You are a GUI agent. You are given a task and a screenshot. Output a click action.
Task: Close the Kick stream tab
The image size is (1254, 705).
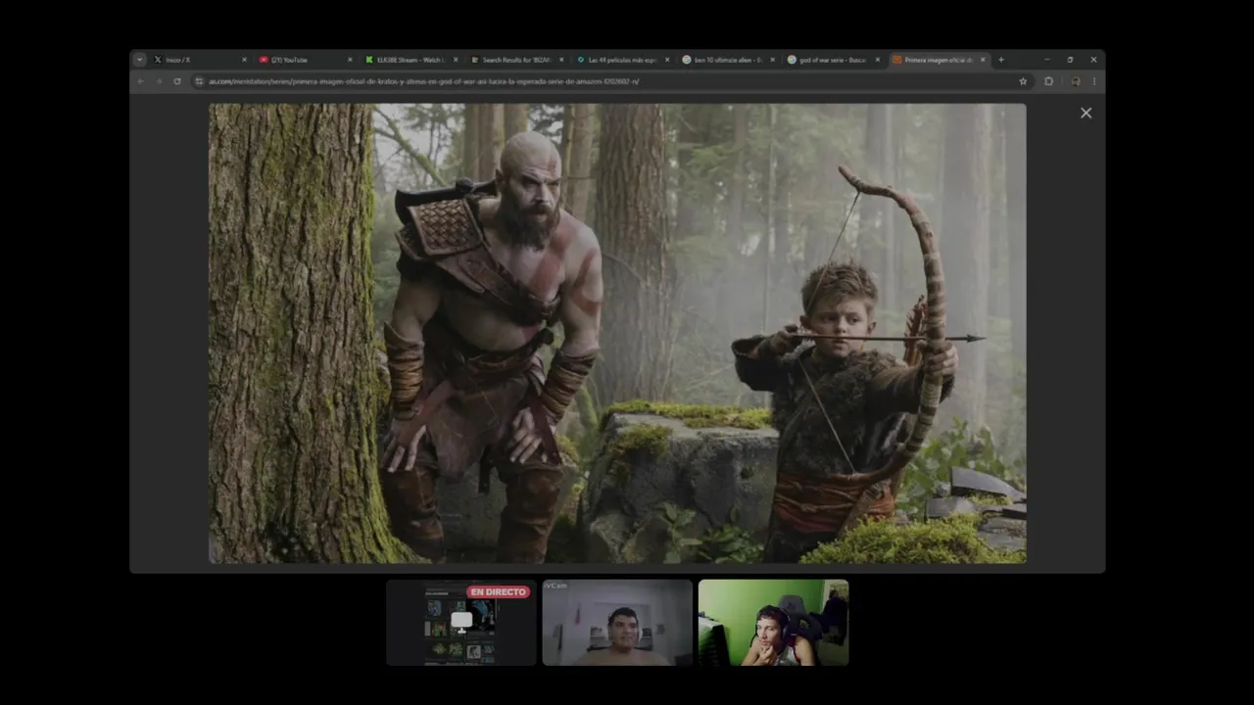456,60
